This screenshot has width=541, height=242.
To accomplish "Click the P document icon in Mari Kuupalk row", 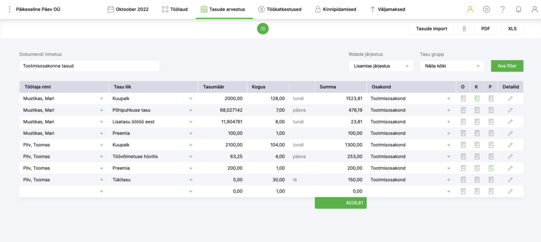I will click(491, 99).
